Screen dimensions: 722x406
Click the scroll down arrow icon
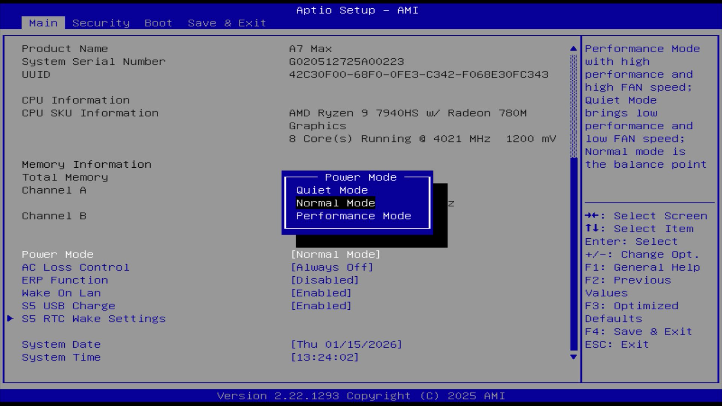click(573, 357)
